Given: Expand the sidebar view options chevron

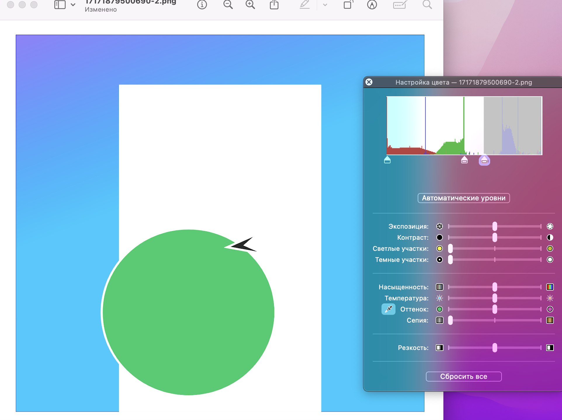Looking at the screenshot, I should pyautogui.click(x=73, y=5).
